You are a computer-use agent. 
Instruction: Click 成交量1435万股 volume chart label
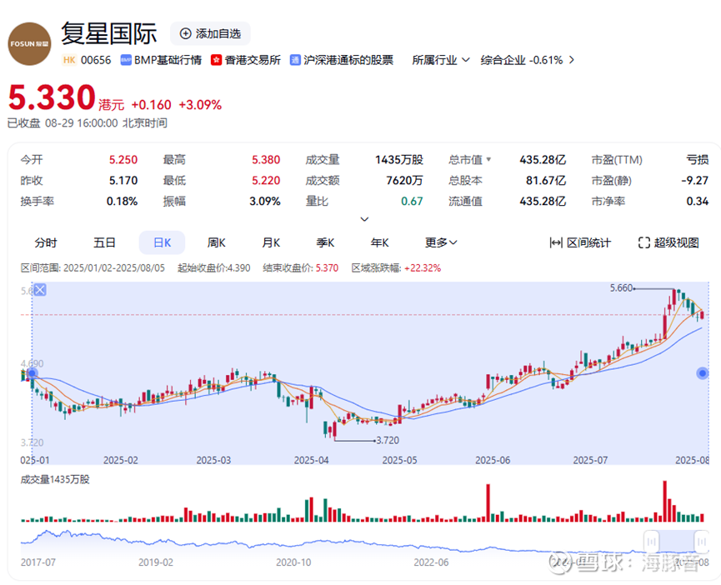(x=55, y=479)
